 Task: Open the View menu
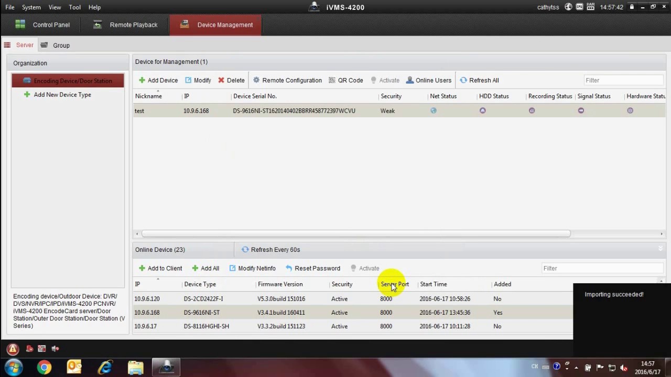[x=55, y=7]
